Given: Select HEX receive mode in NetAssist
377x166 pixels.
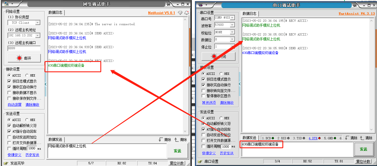Looking at the screenshot, I should point(27,75).
